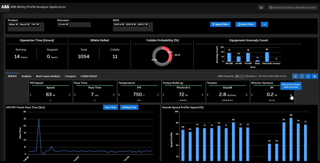The image size is (320, 163).
Task: Click the RM Mill anomaly bar
Action: point(229,57)
